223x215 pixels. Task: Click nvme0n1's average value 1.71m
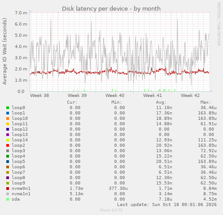pyautogui.click(x=166, y=189)
